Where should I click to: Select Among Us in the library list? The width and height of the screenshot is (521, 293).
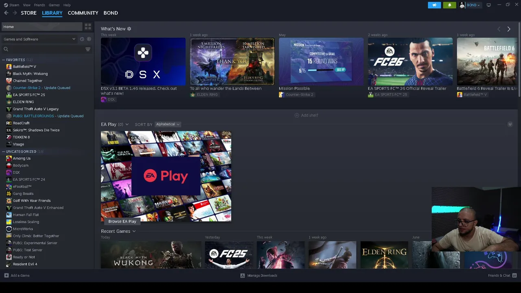coord(21,158)
